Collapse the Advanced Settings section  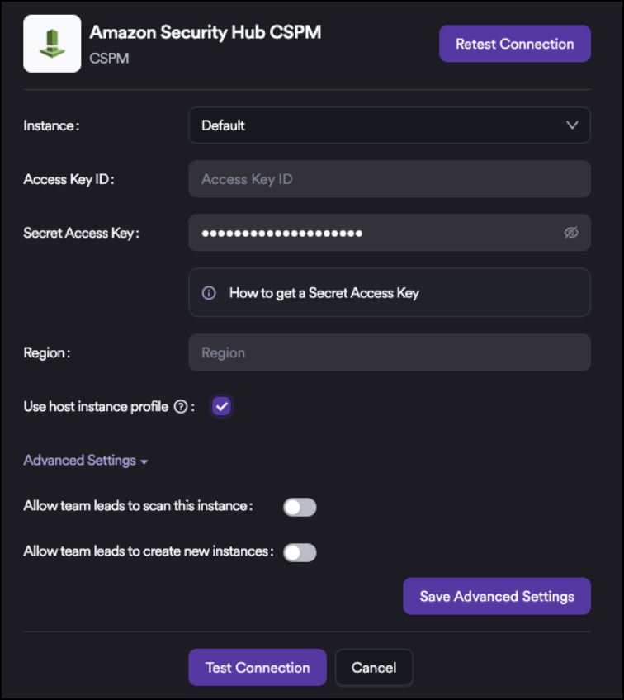point(86,461)
